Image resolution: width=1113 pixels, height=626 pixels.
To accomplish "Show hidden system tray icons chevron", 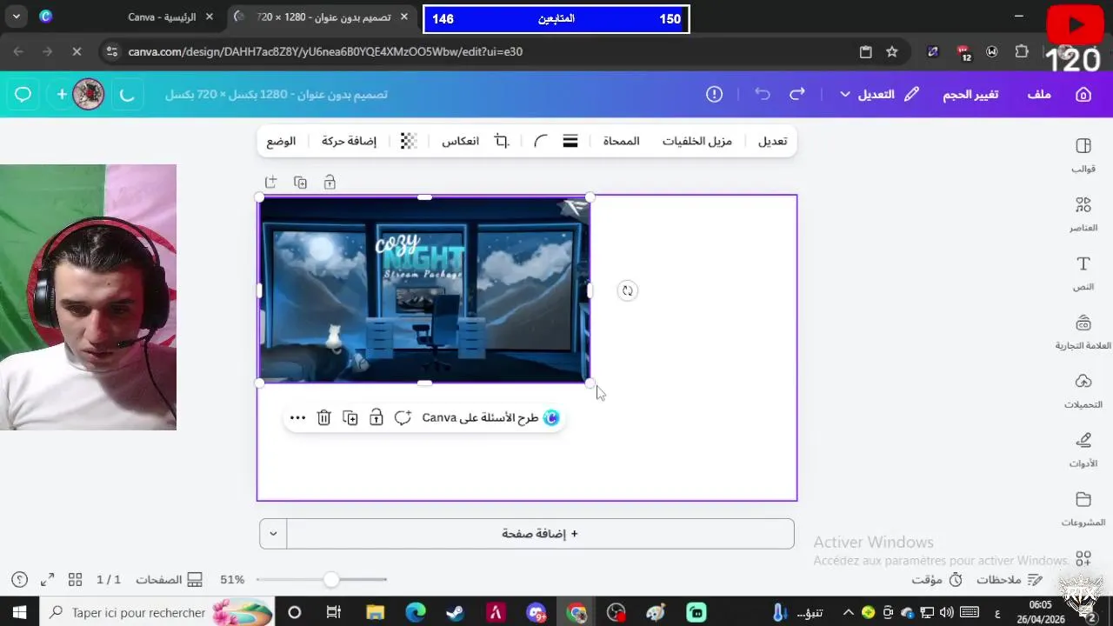I will tap(849, 612).
